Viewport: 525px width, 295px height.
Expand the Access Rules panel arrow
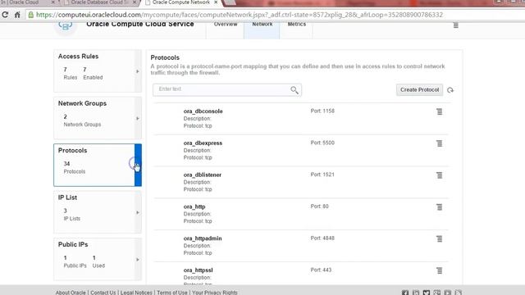138,71
